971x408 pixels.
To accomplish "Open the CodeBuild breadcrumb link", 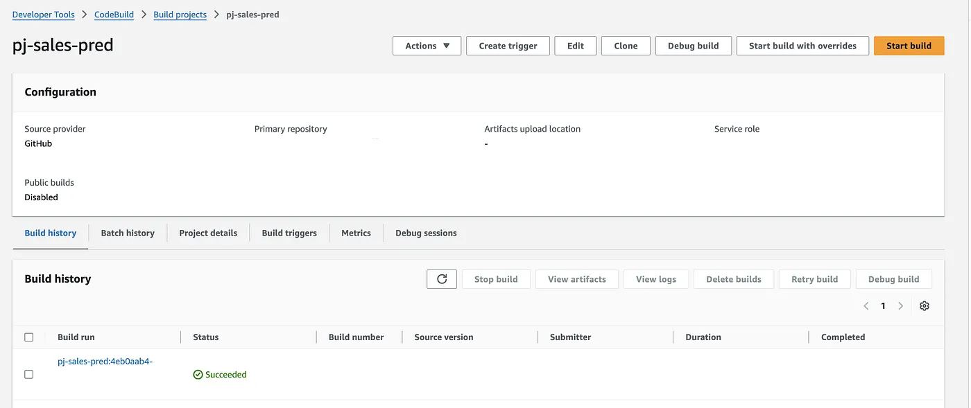I will point(114,15).
